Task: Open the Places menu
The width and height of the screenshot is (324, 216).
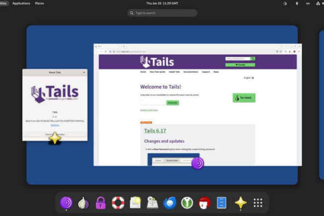Action: (x=40, y=4)
